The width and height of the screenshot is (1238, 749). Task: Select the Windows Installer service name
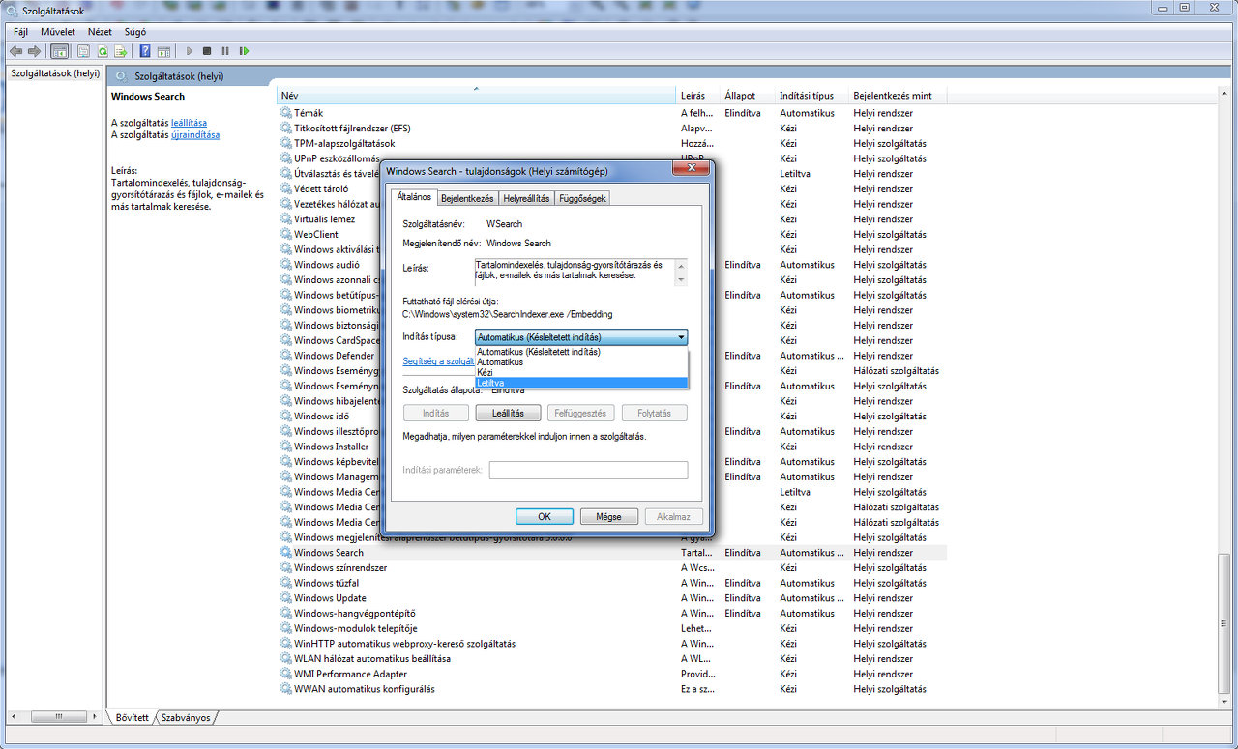(332, 447)
